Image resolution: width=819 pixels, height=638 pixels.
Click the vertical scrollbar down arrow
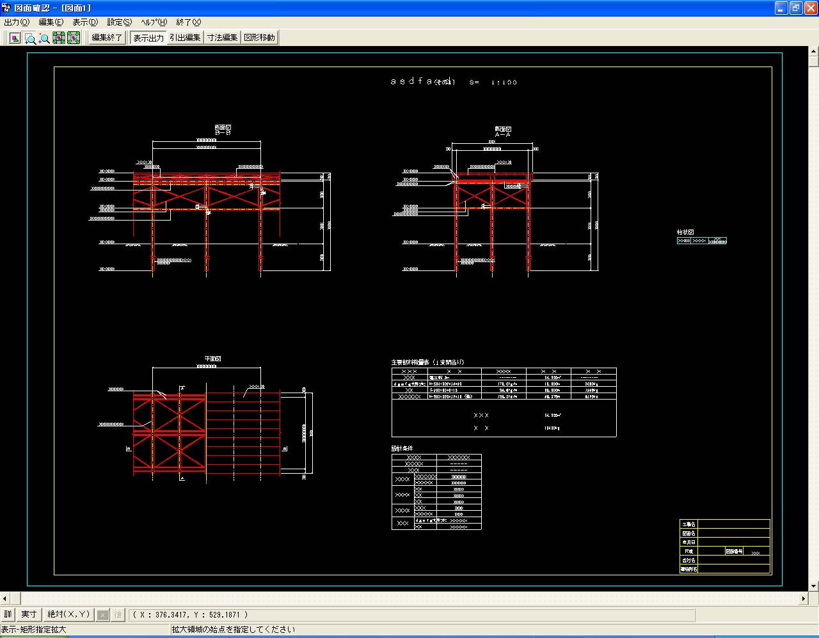[814, 586]
